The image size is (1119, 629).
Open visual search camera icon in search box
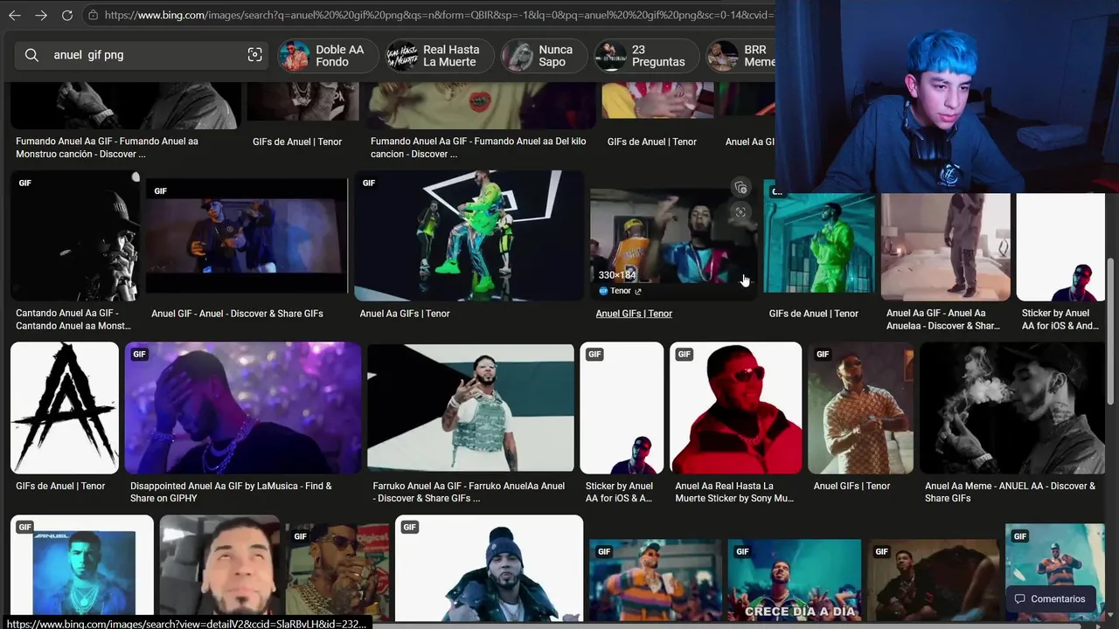pos(254,55)
